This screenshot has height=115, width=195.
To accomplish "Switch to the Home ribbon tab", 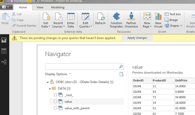I will (23, 7).
